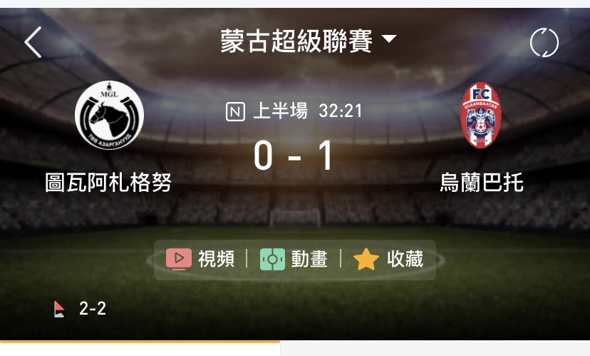Click the 上半場 32:21 match timer
The height and width of the screenshot is (356, 590).
coord(307,111)
